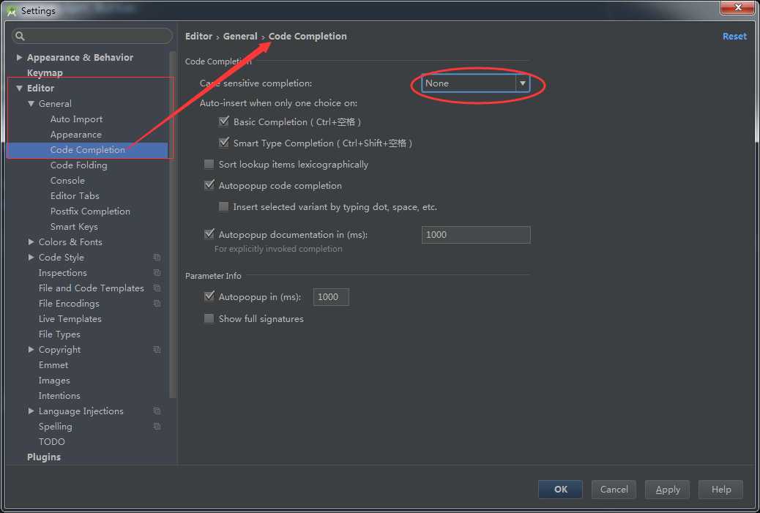This screenshot has height=513, width=760.
Task: Click Reset link at top right
Action: 734,37
